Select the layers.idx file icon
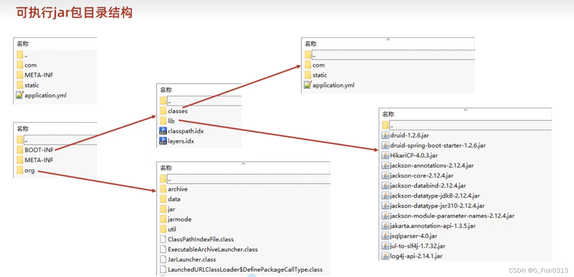The width and height of the screenshot is (574, 277). (x=163, y=141)
